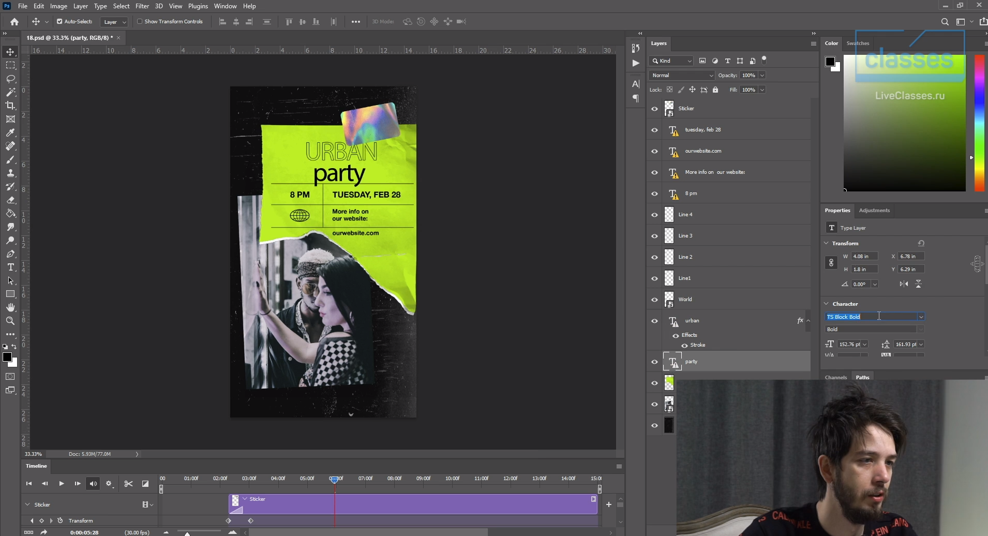988x536 pixels.
Task: Open the Filter menu
Action: coord(142,6)
